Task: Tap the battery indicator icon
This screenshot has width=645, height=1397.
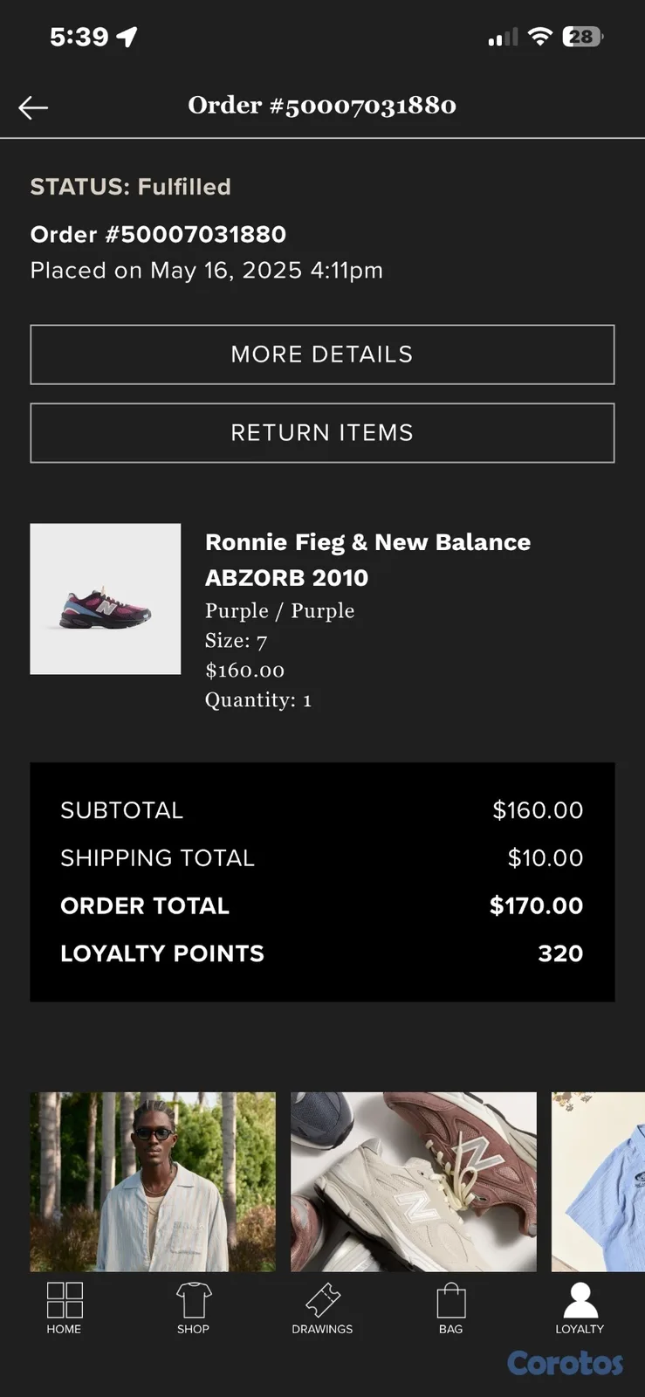Action: pos(583,37)
